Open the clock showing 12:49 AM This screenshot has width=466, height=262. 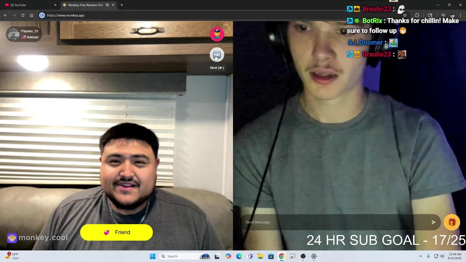click(x=455, y=257)
